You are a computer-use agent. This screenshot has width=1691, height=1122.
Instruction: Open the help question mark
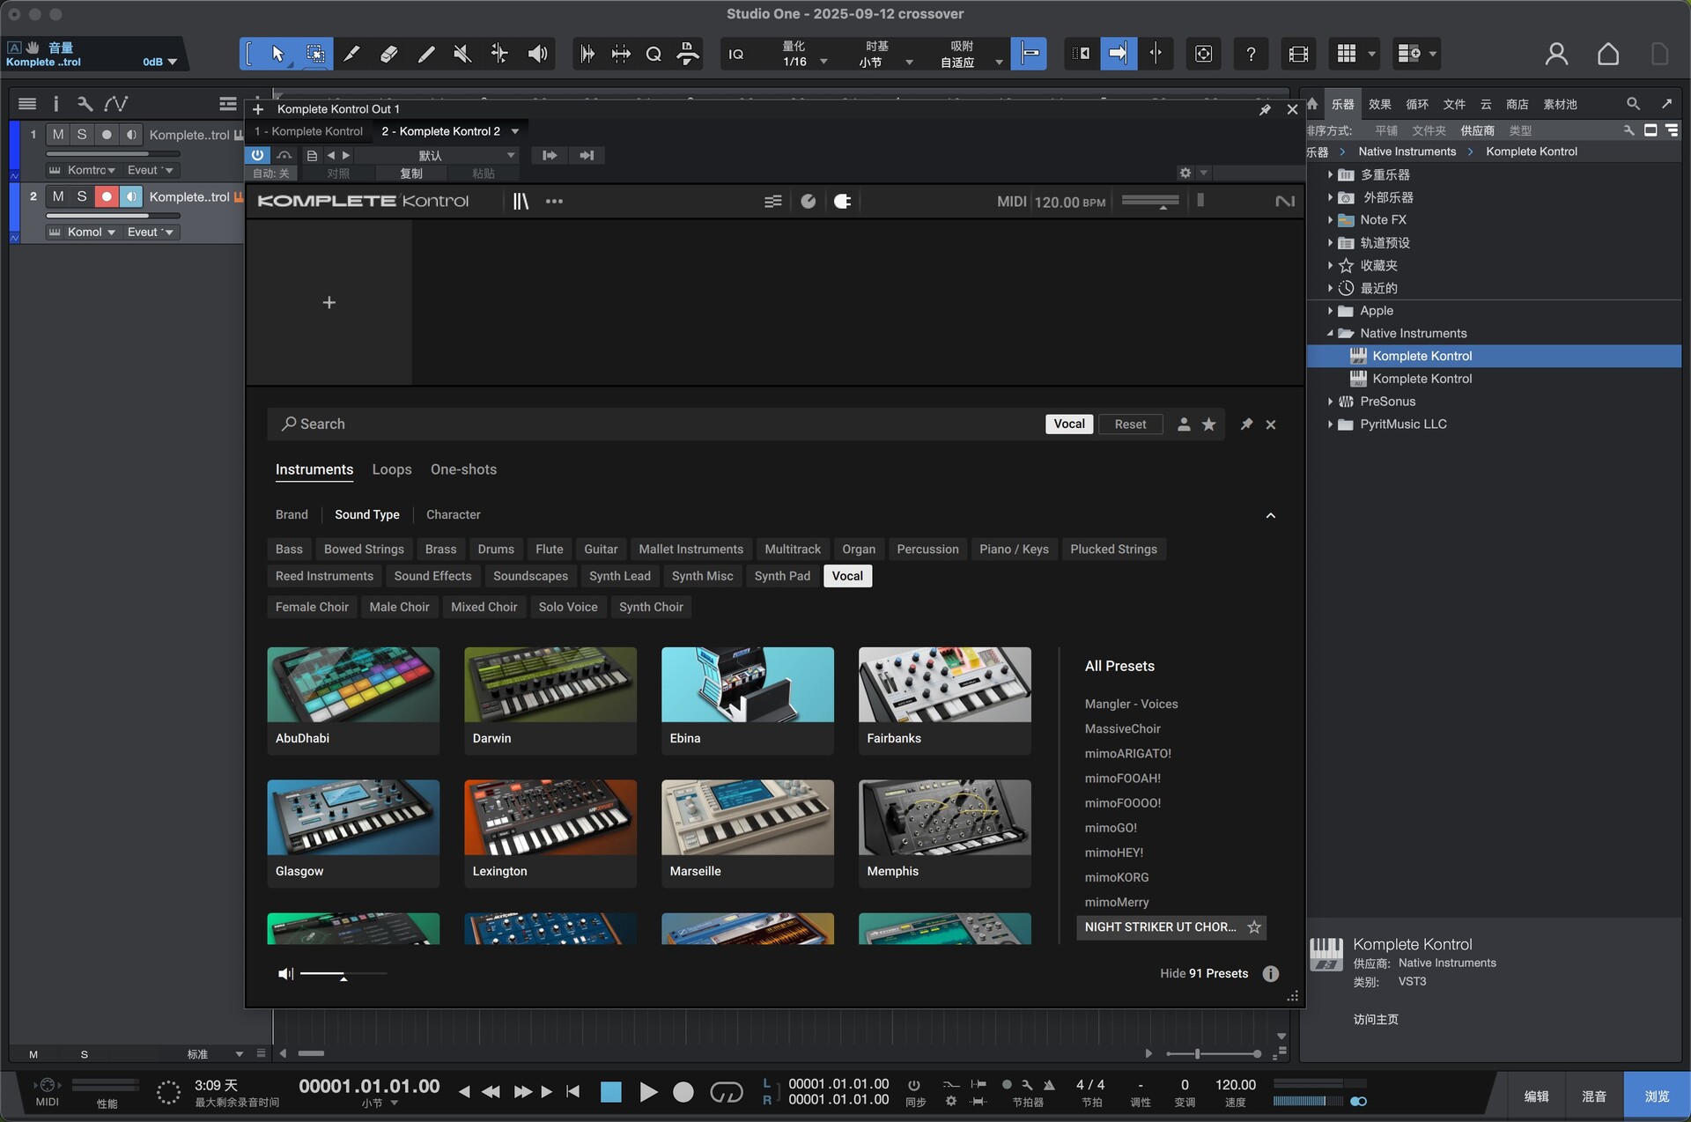click(1251, 54)
